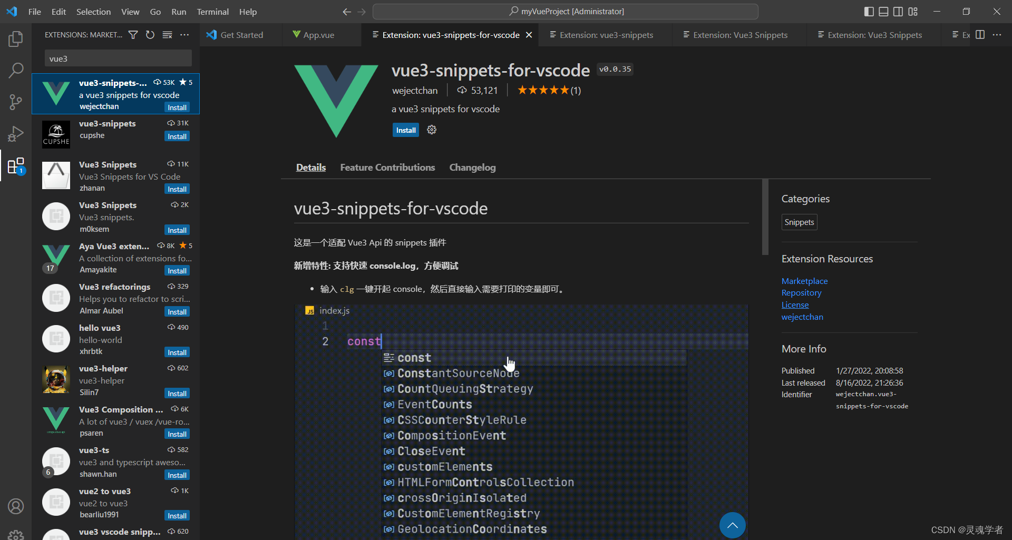
Task: Open Customize Layout icon
Action: [913, 12]
